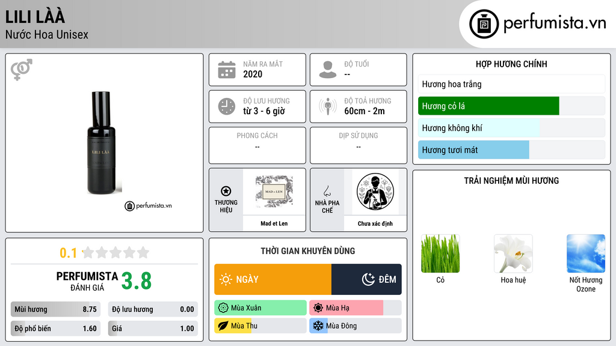Click the sun icon for Mùa Hạ
The image size is (616, 346).
click(x=318, y=308)
